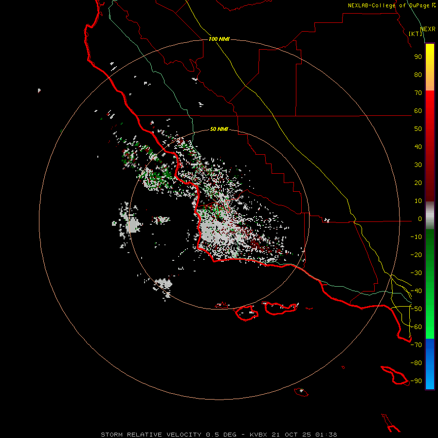Click the 100 NMI range ring label

pyautogui.click(x=219, y=39)
